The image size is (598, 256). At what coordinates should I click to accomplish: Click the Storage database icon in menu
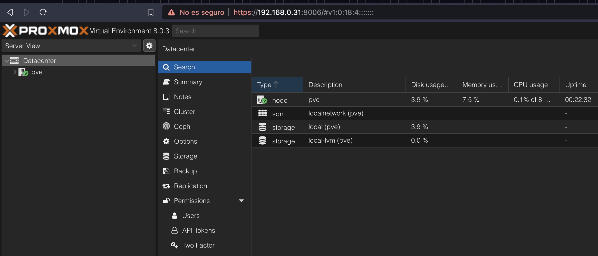(x=166, y=156)
